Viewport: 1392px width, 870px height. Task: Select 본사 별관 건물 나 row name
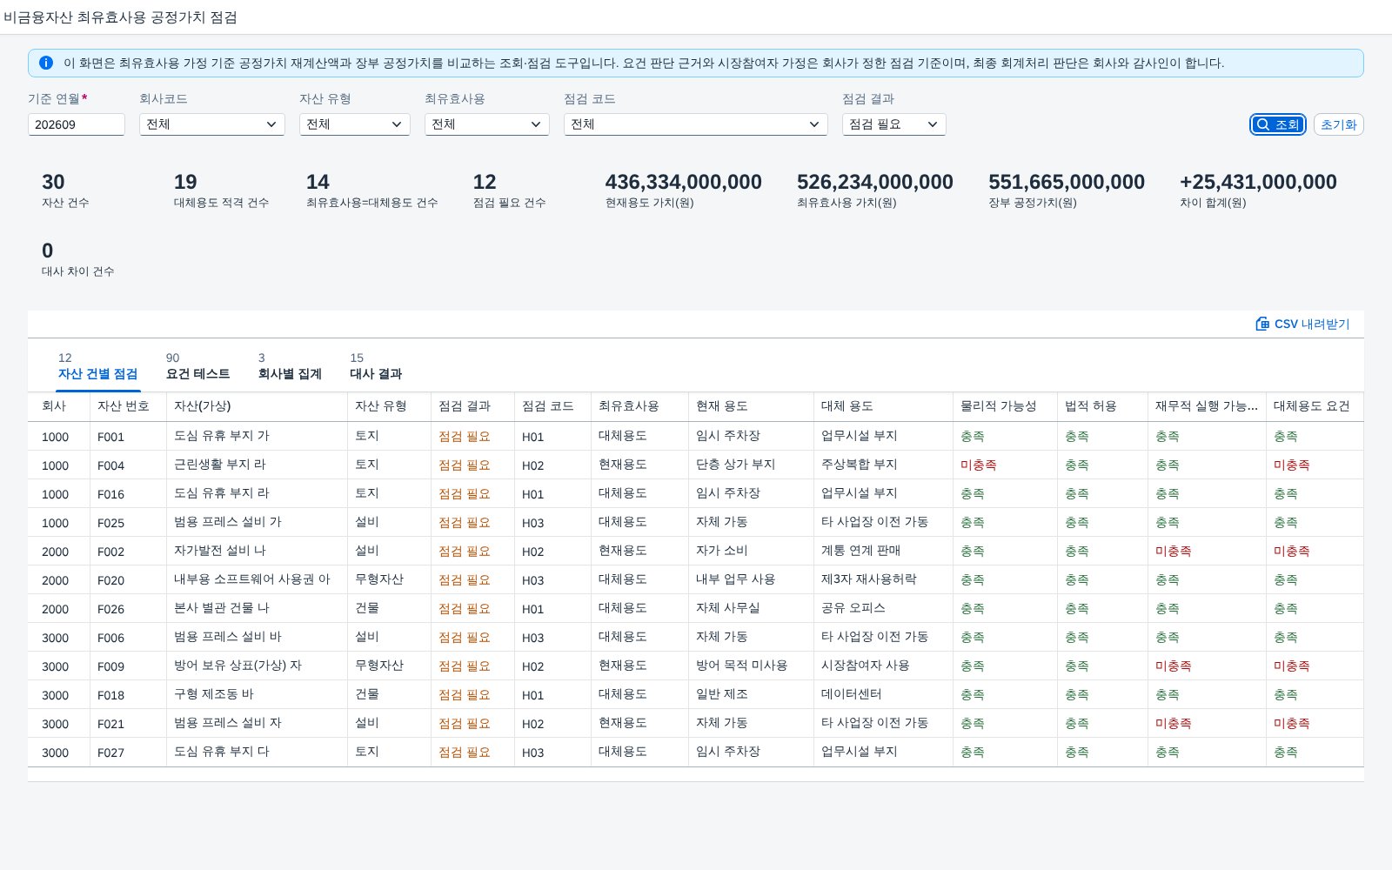click(222, 608)
